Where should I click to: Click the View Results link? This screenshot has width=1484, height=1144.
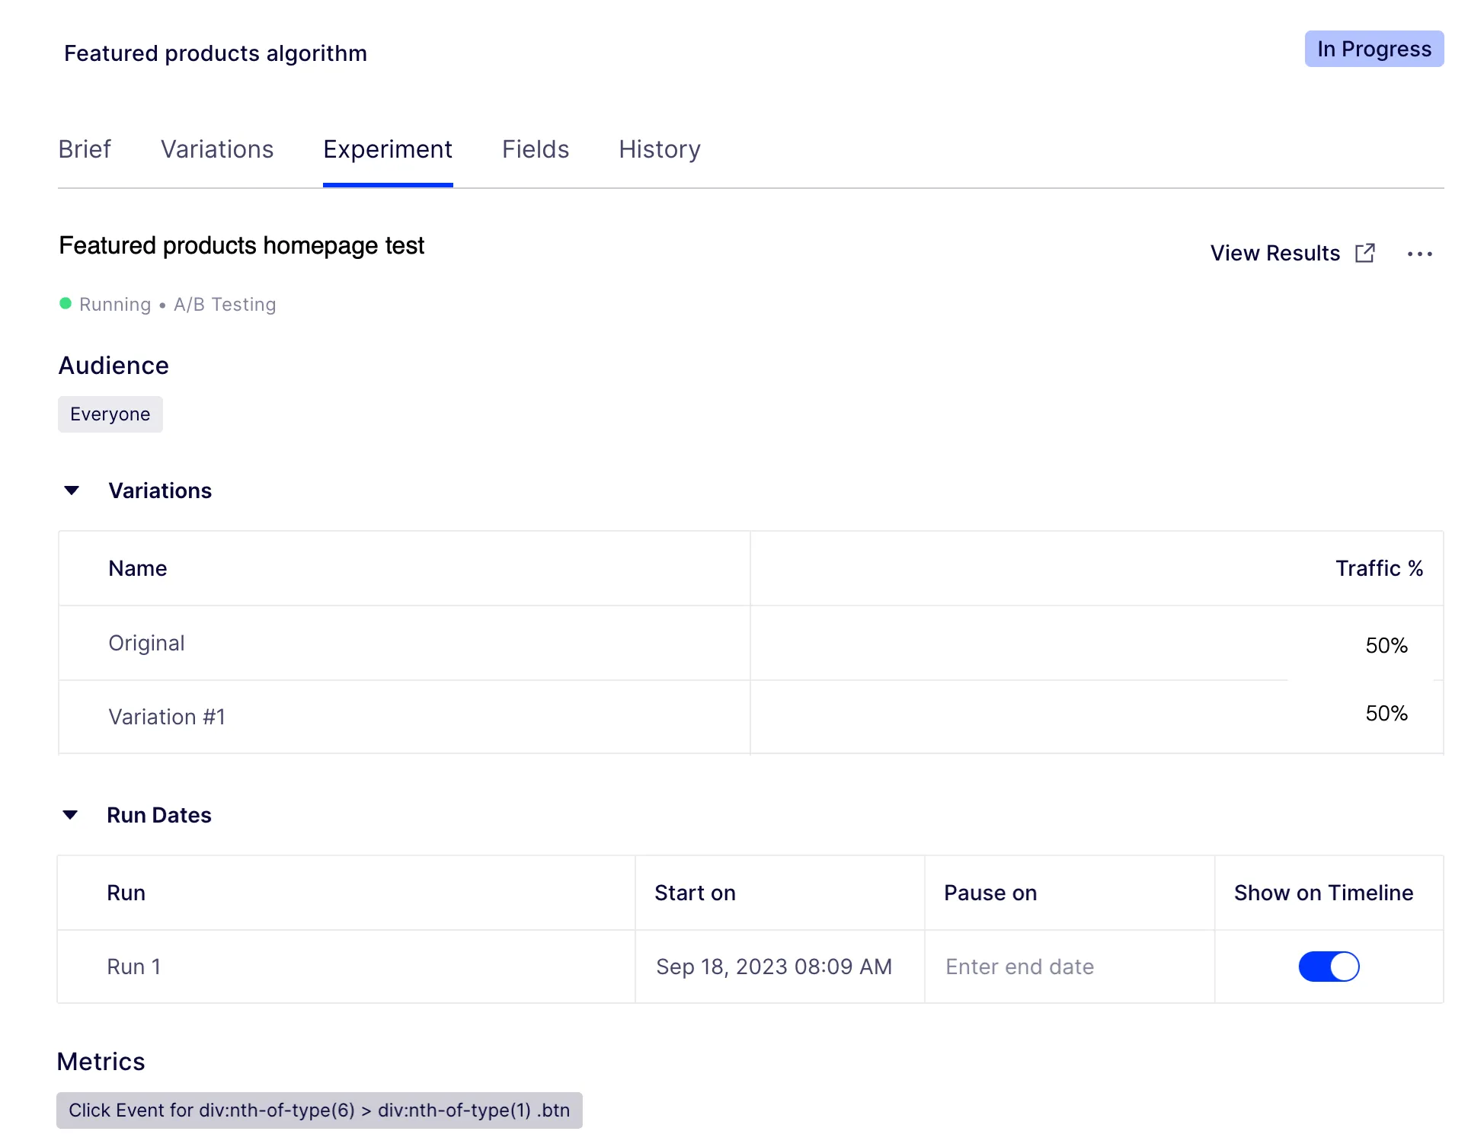pyautogui.click(x=1275, y=253)
